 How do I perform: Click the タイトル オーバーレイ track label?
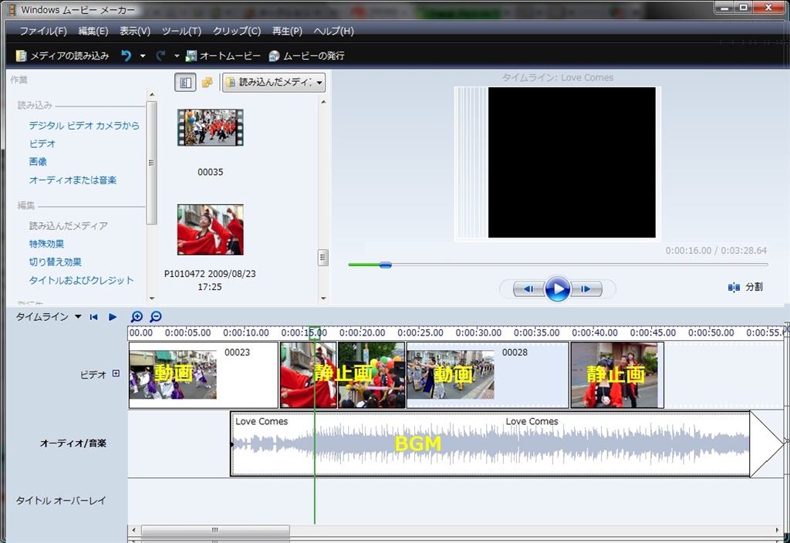(61, 501)
